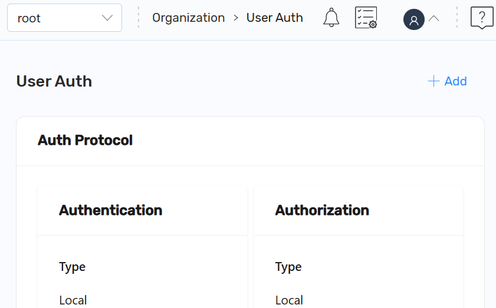Viewport: 496px width, 308px height.
Task: Click the Type label under Authentication
Action: [73, 267]
